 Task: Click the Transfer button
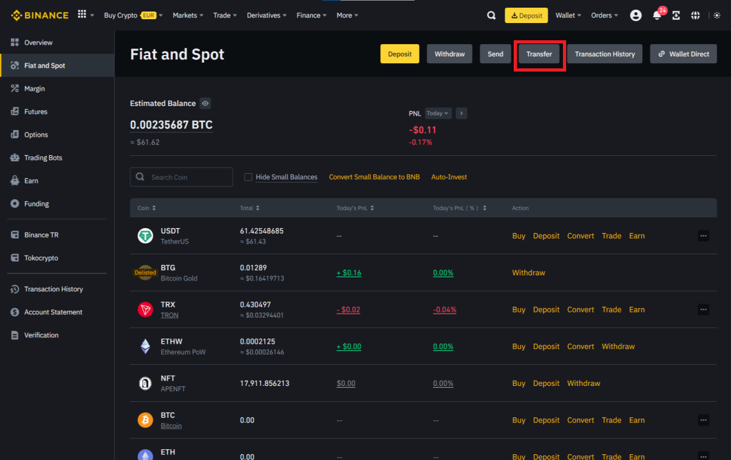(x=539, y=54)
